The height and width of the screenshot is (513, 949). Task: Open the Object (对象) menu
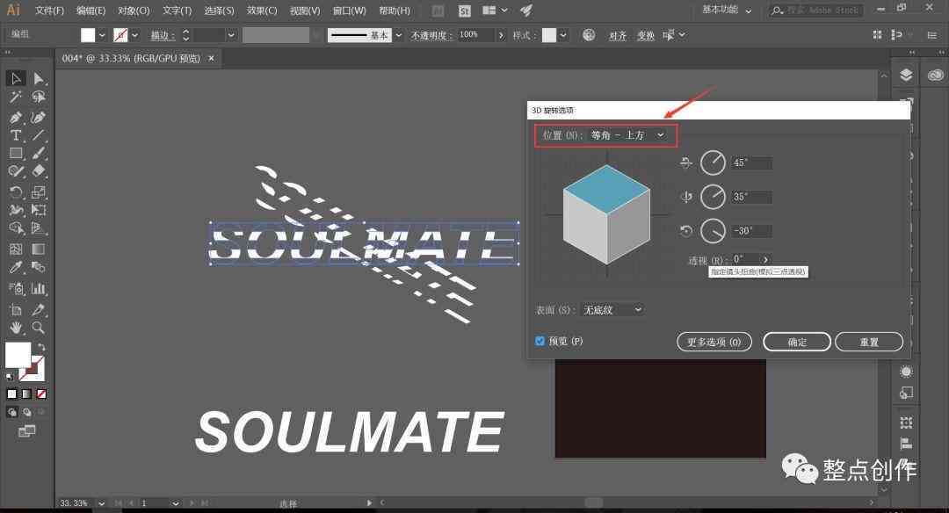tap(134, 11)
